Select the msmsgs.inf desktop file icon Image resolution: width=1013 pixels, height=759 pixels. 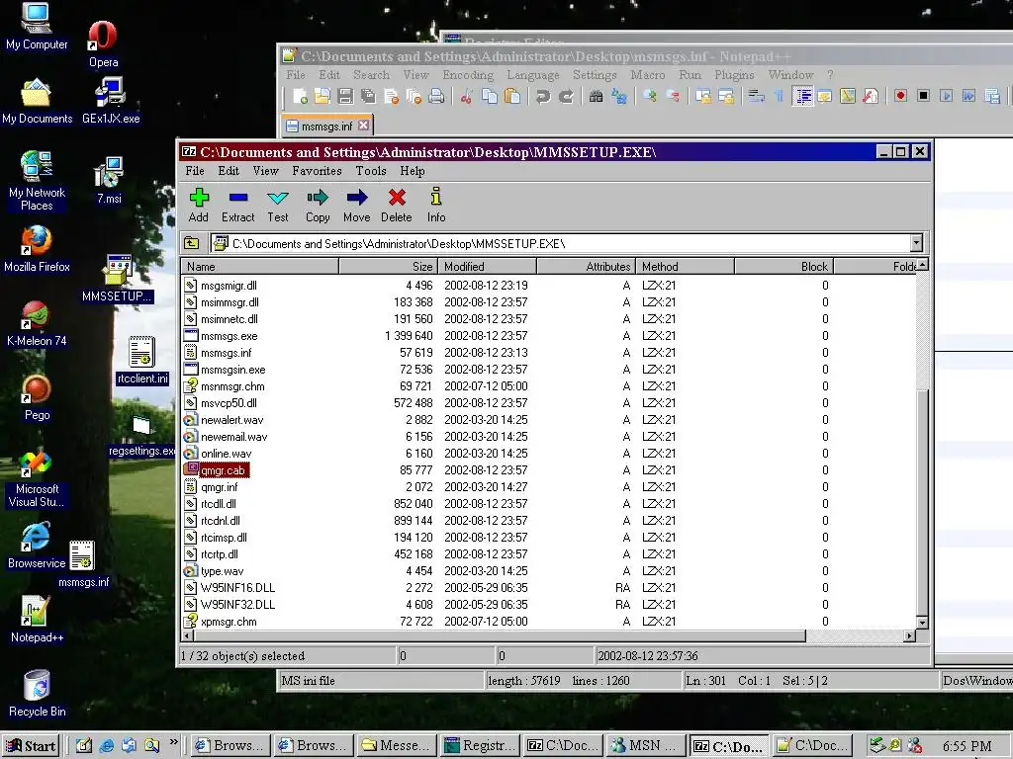[83, 564]
